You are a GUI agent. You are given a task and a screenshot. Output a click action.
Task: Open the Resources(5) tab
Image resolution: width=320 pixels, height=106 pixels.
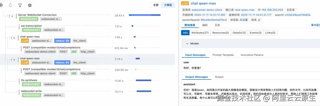click(x=221, y=33)
